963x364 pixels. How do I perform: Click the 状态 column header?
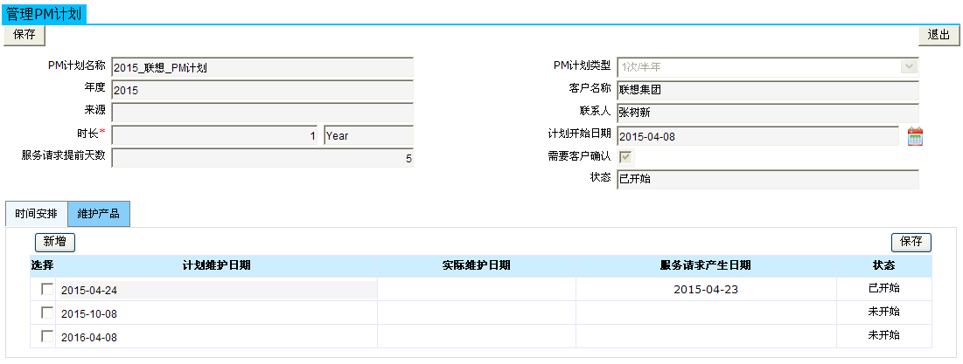[883, 266]
